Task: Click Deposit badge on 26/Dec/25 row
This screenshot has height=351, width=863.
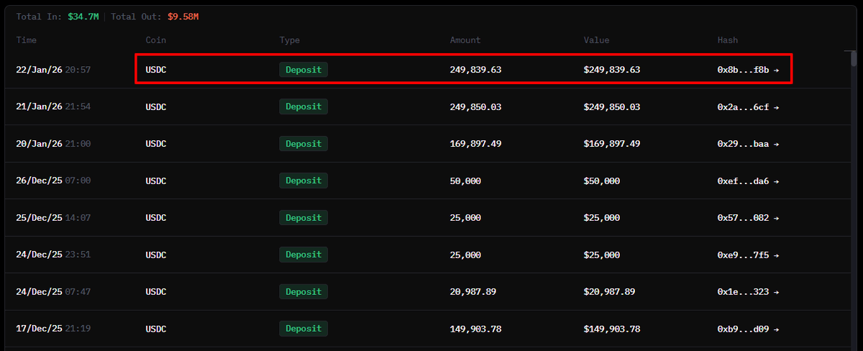Action: [303, 181]
